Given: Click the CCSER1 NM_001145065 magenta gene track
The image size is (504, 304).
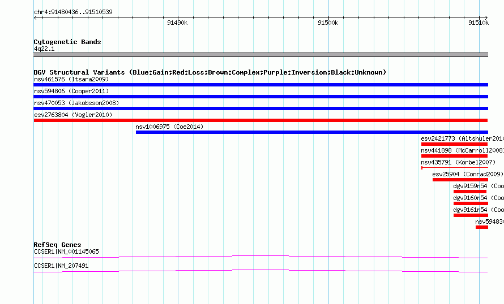Looking at the screenshot, I should [260, 257].
